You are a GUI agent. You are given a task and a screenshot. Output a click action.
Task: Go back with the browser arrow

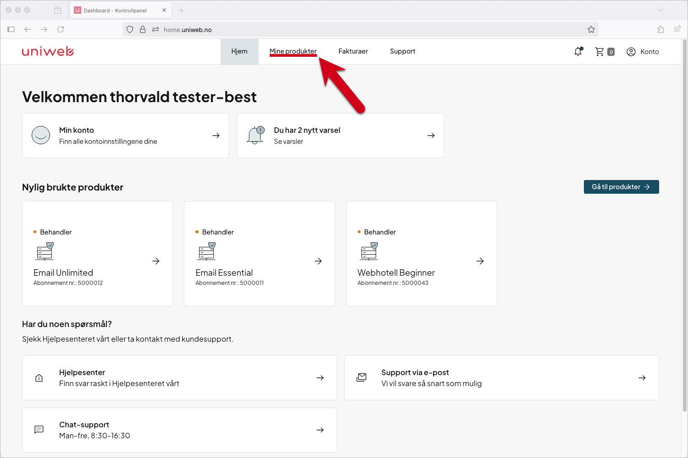tap(28, 29)
